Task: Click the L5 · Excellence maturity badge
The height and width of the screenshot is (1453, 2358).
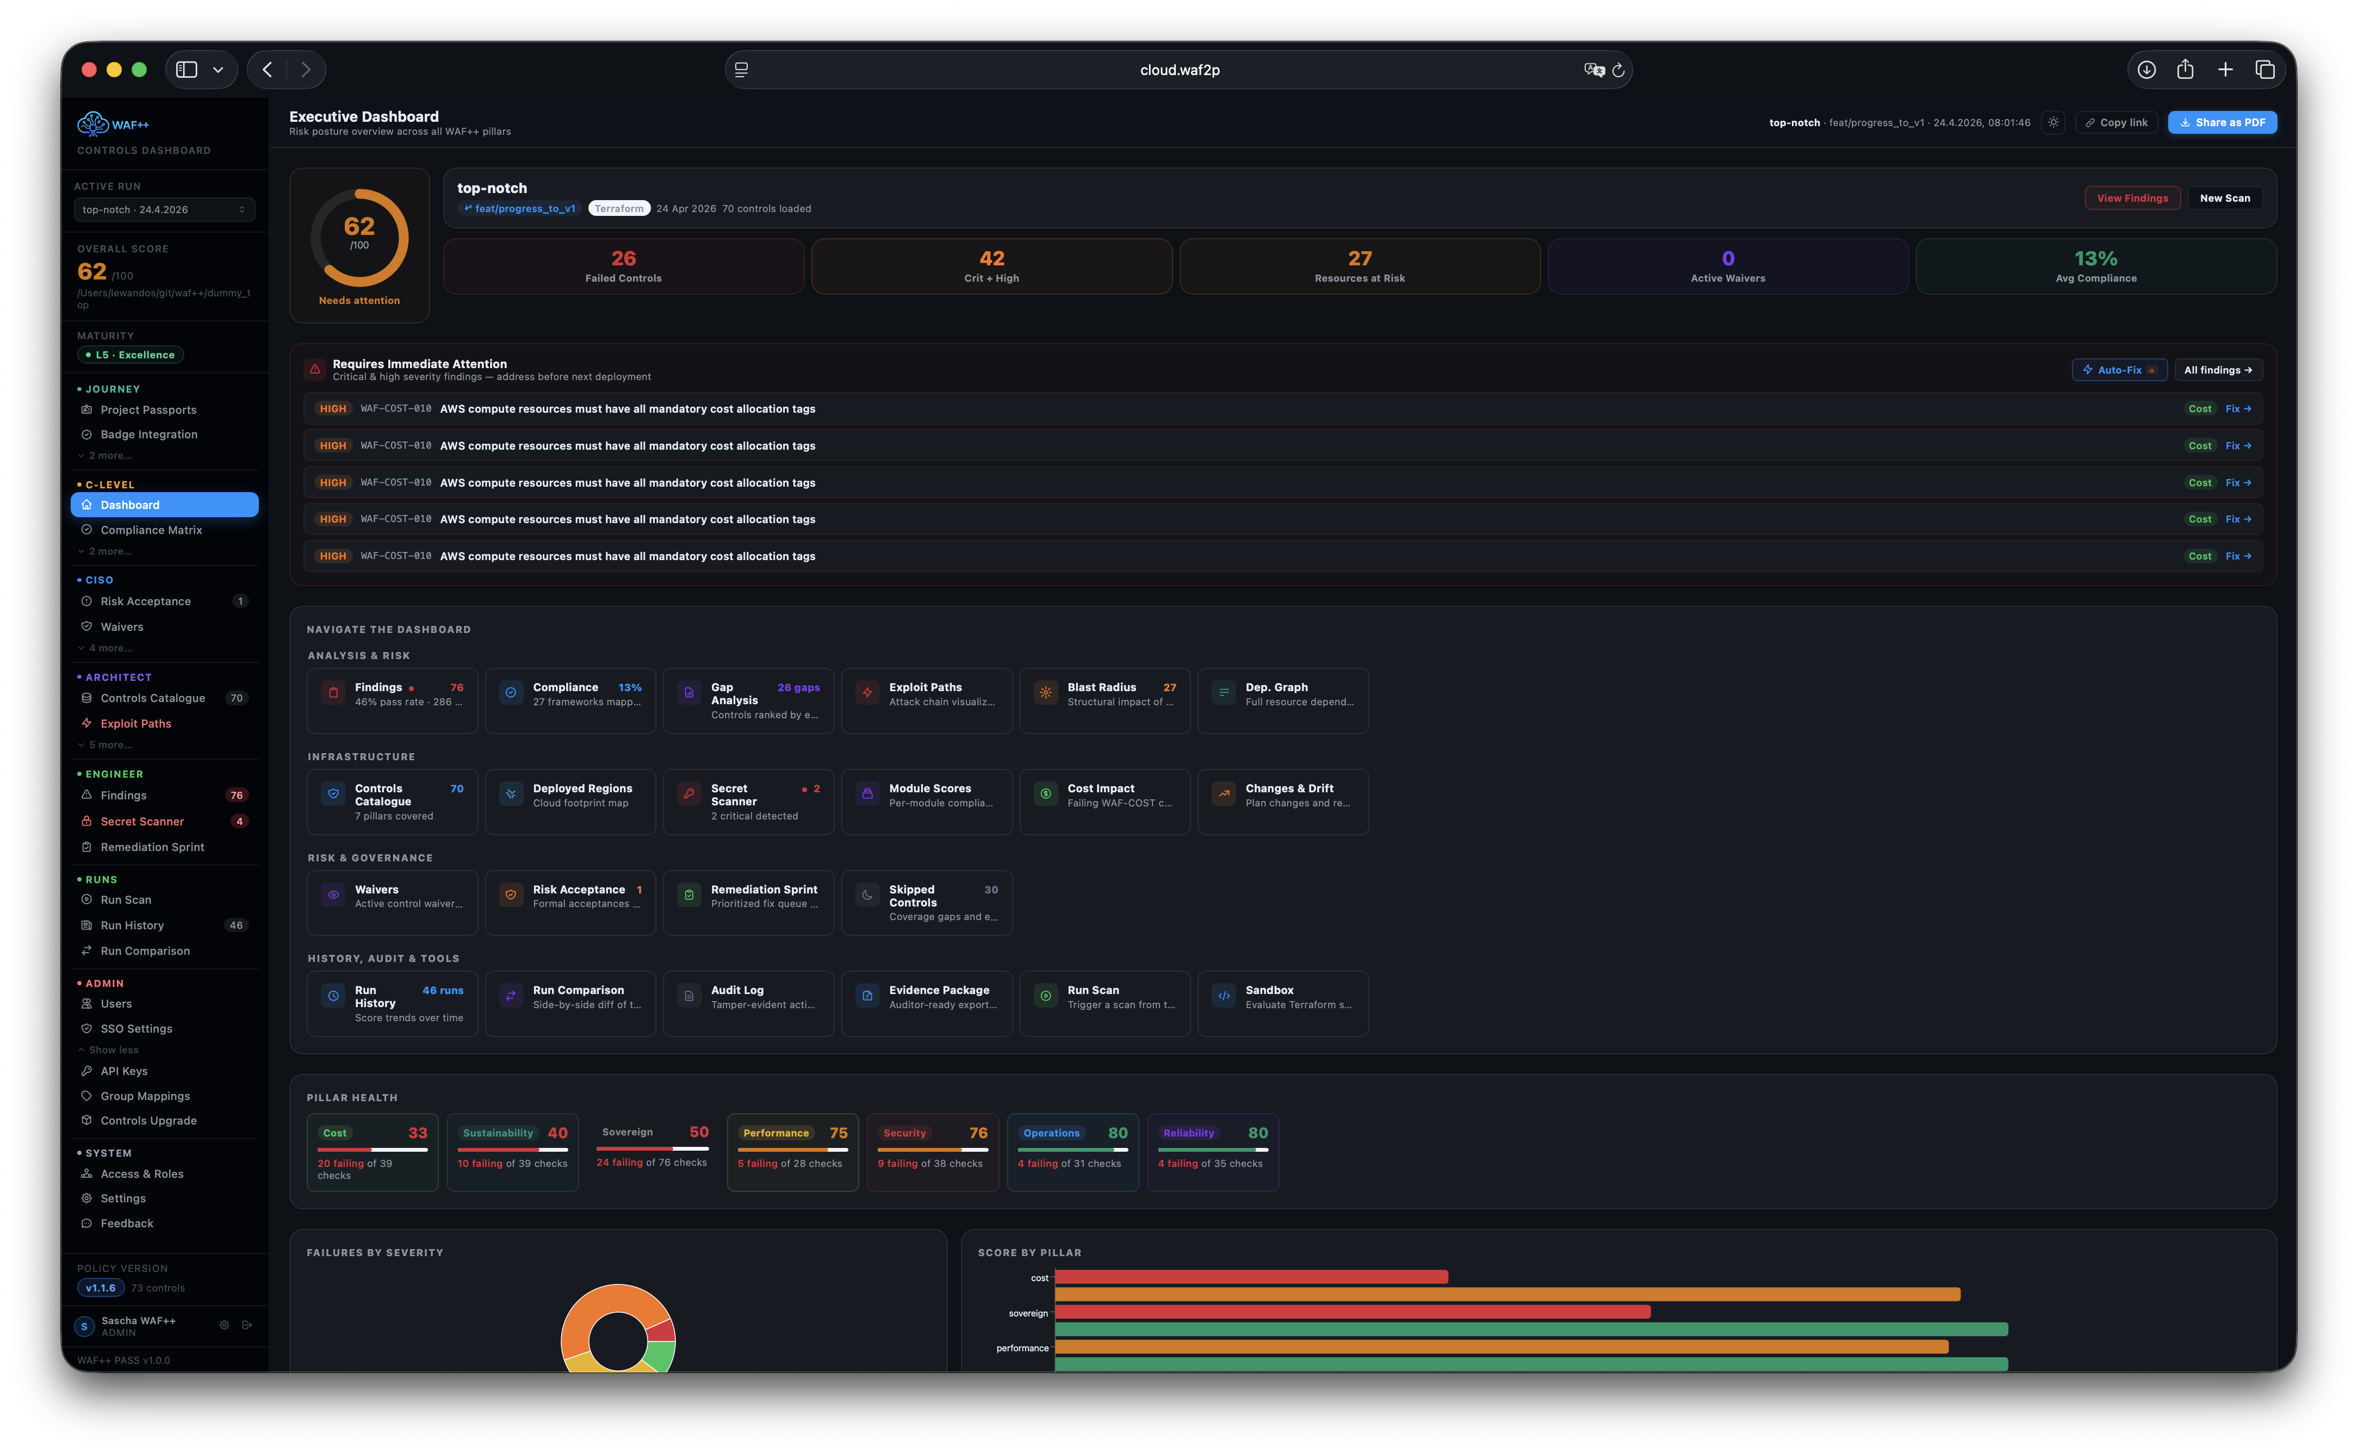Action: [131, 356]
